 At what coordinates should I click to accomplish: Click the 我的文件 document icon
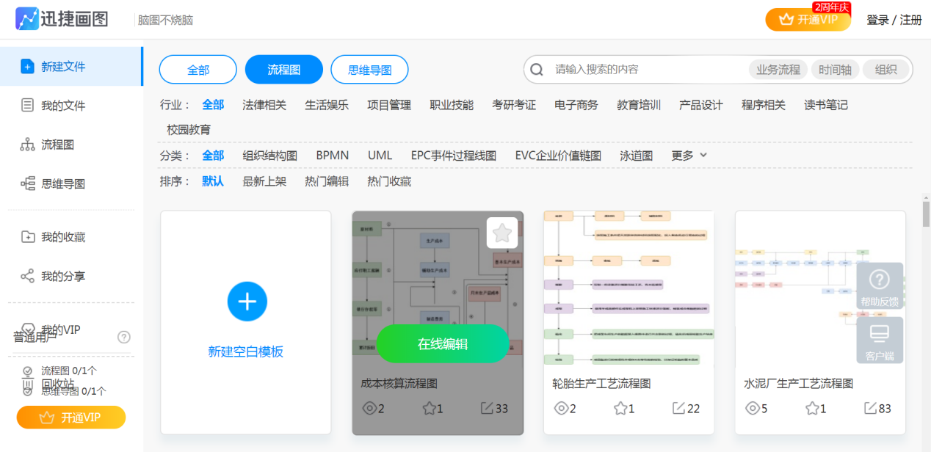[27, 106]
